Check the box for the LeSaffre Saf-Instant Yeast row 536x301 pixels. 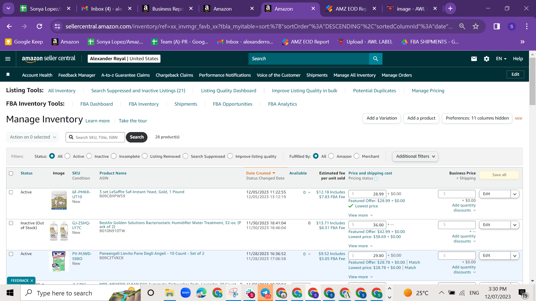point(11,192)
